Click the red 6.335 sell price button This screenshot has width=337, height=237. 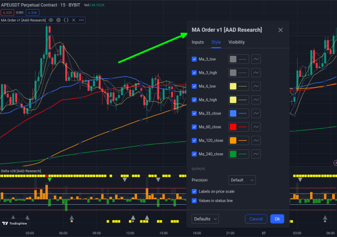8,13
